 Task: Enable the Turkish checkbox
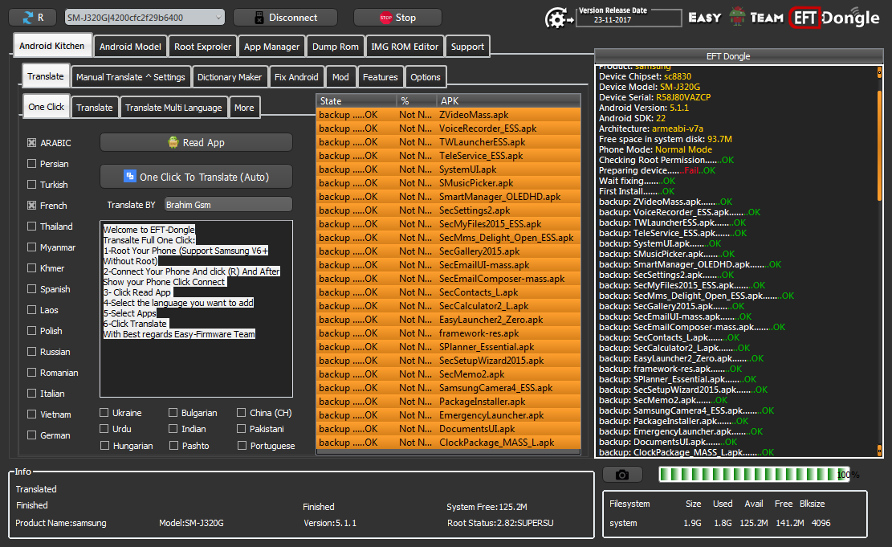(x=32, y=185)
